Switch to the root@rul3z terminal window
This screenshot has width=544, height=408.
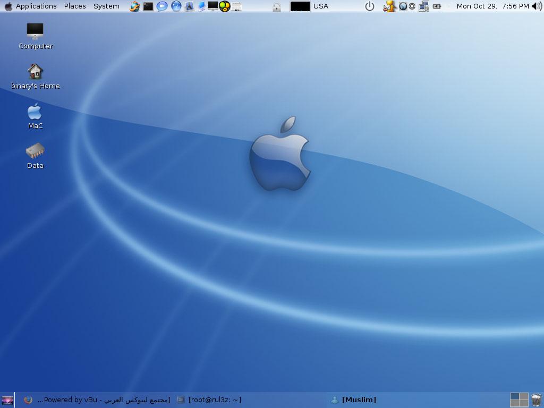[x=209, y=400]
